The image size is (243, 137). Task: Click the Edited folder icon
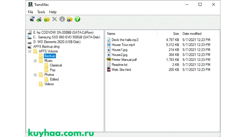46,79
